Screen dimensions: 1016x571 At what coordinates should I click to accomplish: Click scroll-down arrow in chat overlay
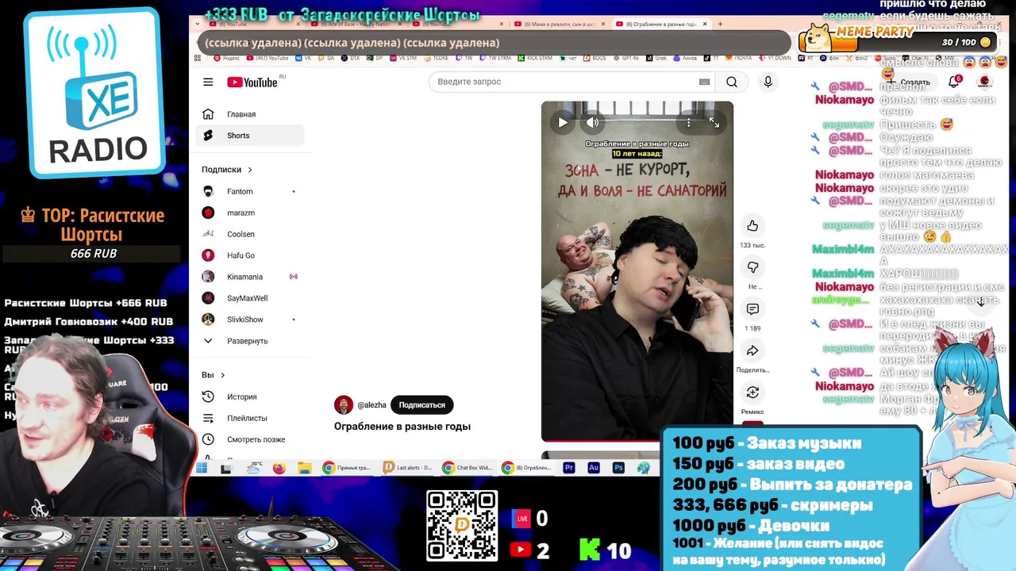(x=981, y=301)
